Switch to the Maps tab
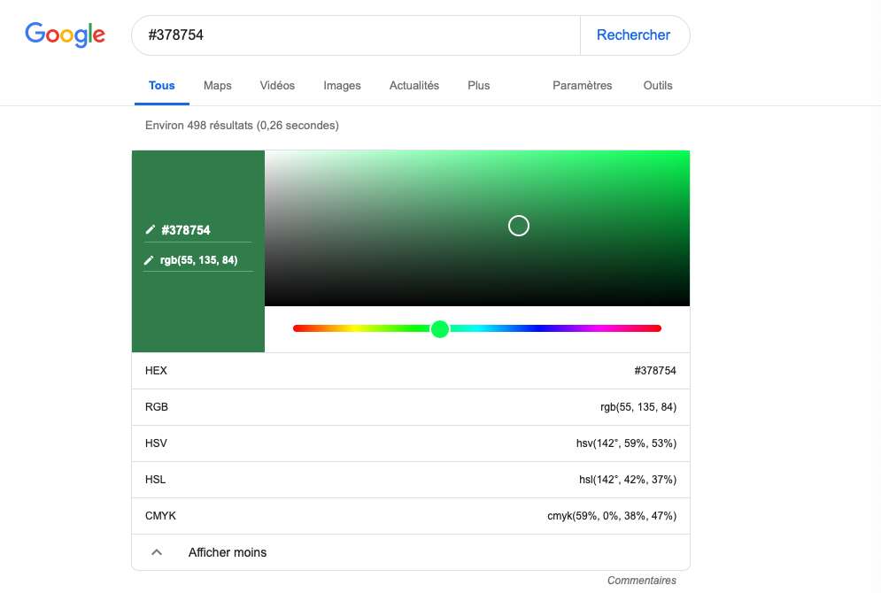Screen dimensions: 881x593 click(x=217, y=86)
